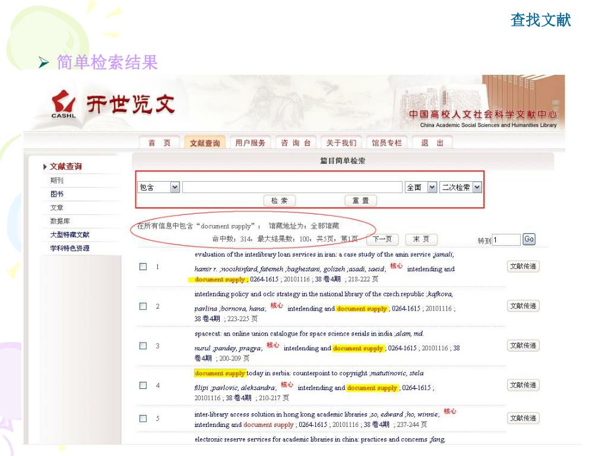Click the search keyword input field
608x456 pixels.
pyautogui.click(x=292, y=187)
